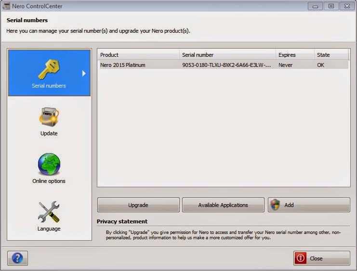This screenshot has width=357, height=271.
Task: Sort by the State column header
Action: click(x=331, y=55)
